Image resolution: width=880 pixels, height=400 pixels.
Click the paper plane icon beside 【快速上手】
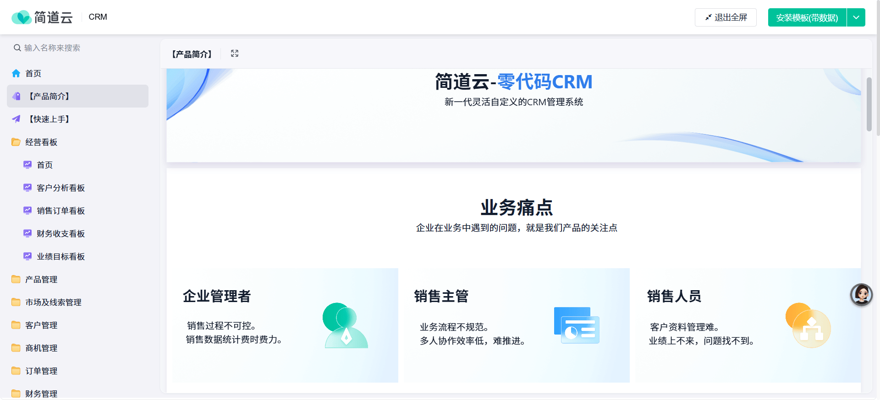[x=16, y=119]
